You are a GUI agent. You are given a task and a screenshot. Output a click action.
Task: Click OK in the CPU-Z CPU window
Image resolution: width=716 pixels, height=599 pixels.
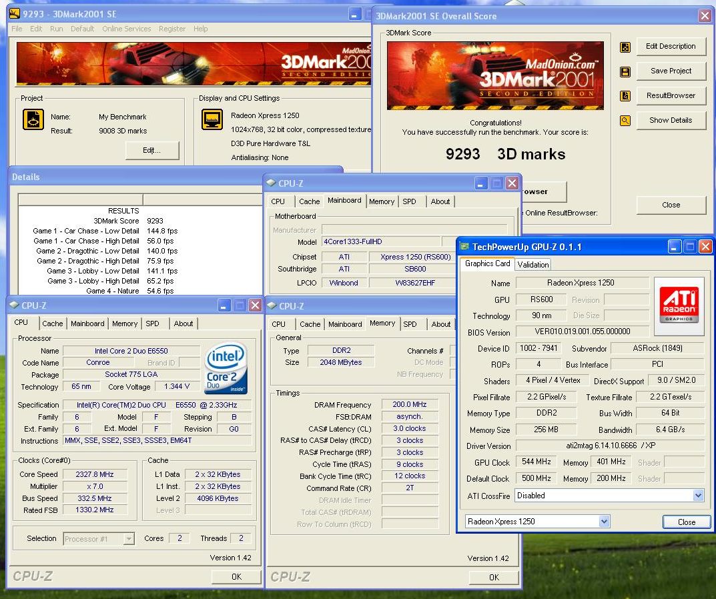[236, 576]
